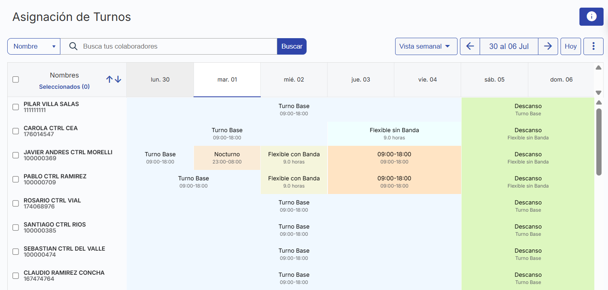
Task: Click the info icon button
Action: tap(591, 16)
